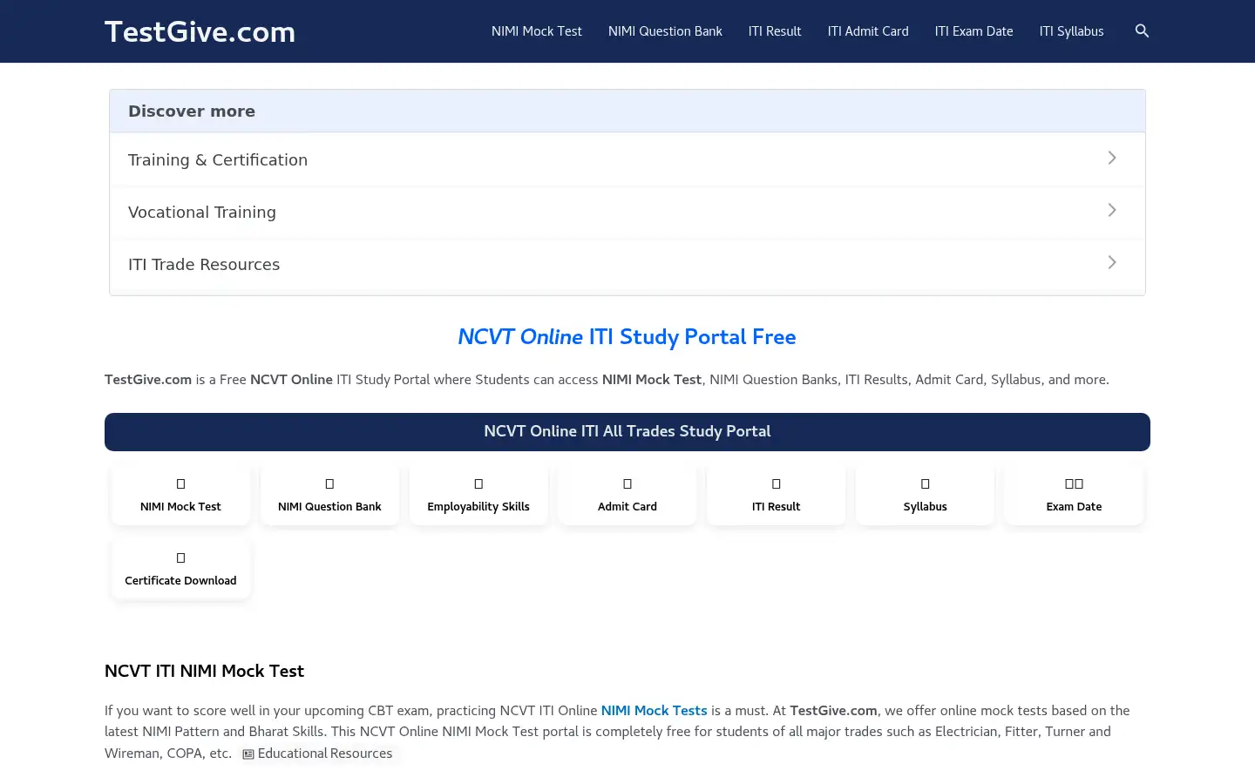Open ITI Admit Card menu item

(x=868, y=31)
